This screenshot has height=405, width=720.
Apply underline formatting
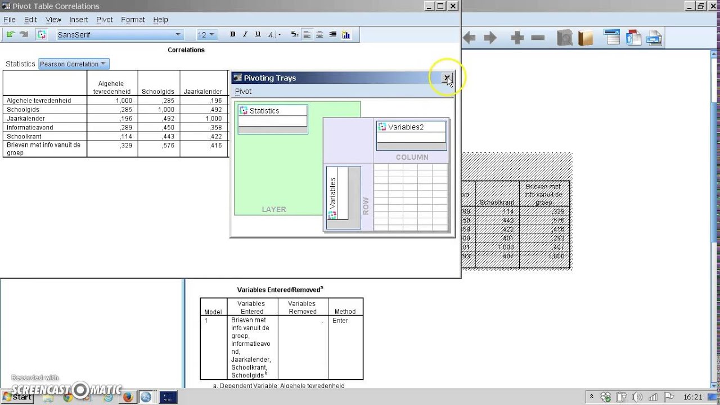258,34
